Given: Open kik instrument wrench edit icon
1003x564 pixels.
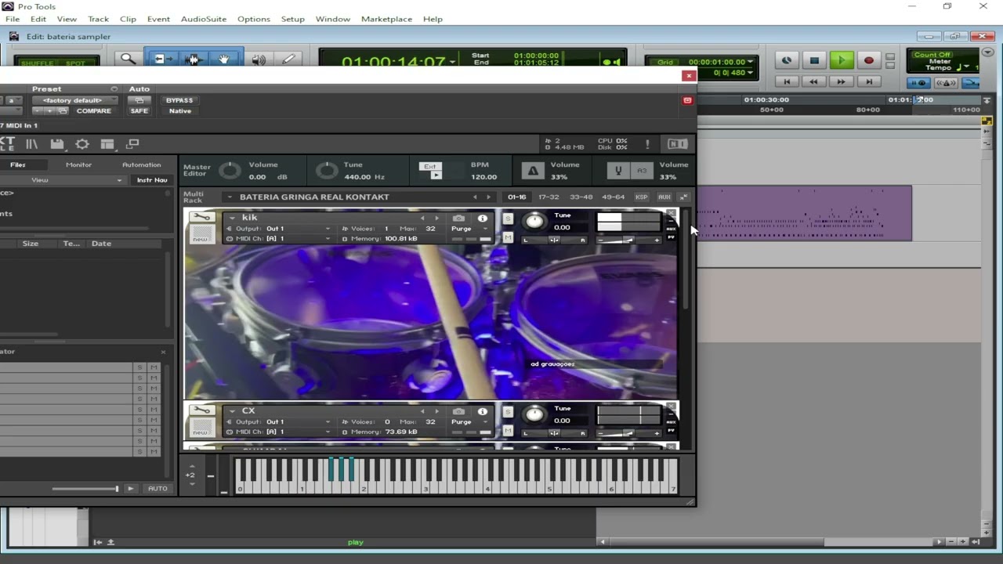Looking at the screenshot, I should click(x=201, y=217).
